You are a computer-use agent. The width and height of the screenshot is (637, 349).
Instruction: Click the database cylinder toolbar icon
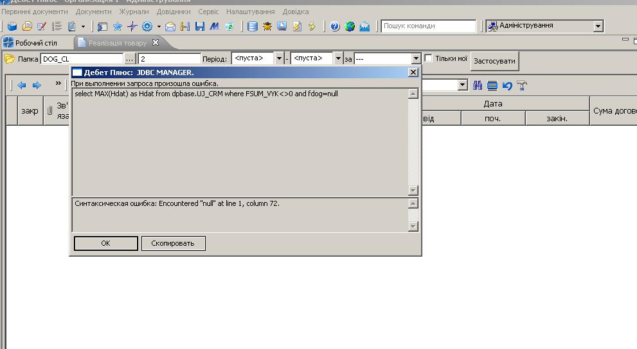coord(252,27)
